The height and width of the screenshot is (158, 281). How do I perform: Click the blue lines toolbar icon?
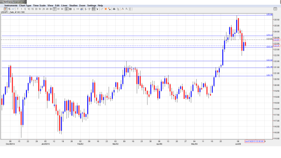coord(81,9)
